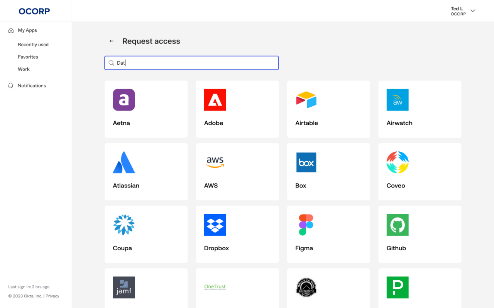Open the Notifications section

coord(32,85)
